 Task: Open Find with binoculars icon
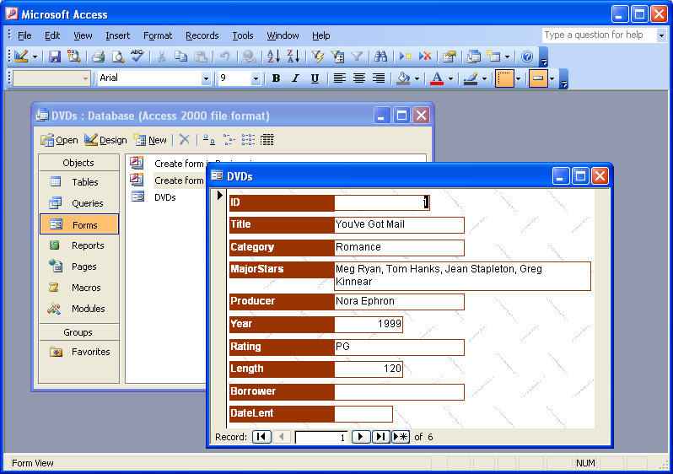coord(380,57)
